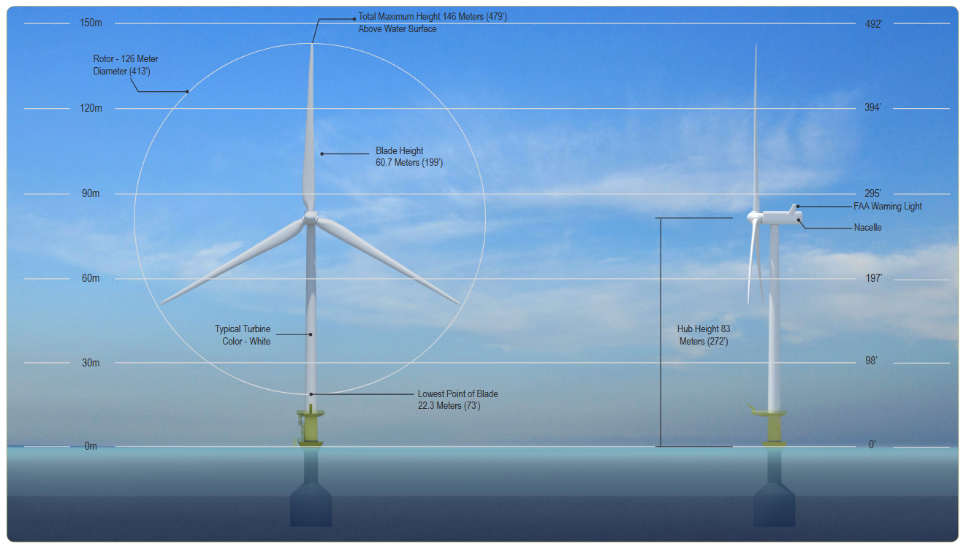Select the "Lowest Point of Blade" annotation

point(457,399)
